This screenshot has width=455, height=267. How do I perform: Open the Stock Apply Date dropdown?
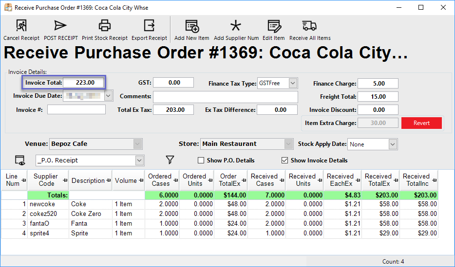pos(393,144)
